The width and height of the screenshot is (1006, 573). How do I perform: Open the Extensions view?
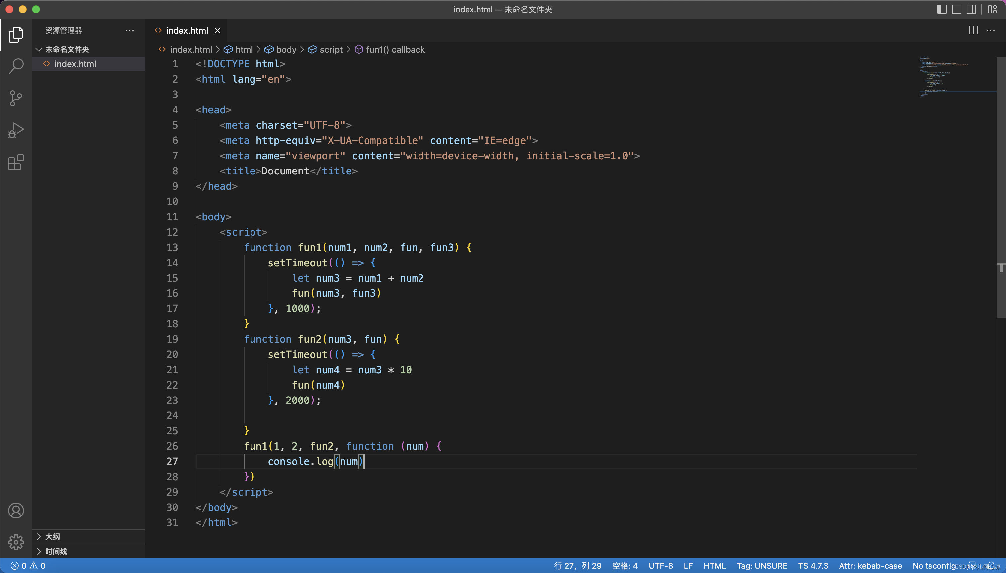[x=16, y=162]
